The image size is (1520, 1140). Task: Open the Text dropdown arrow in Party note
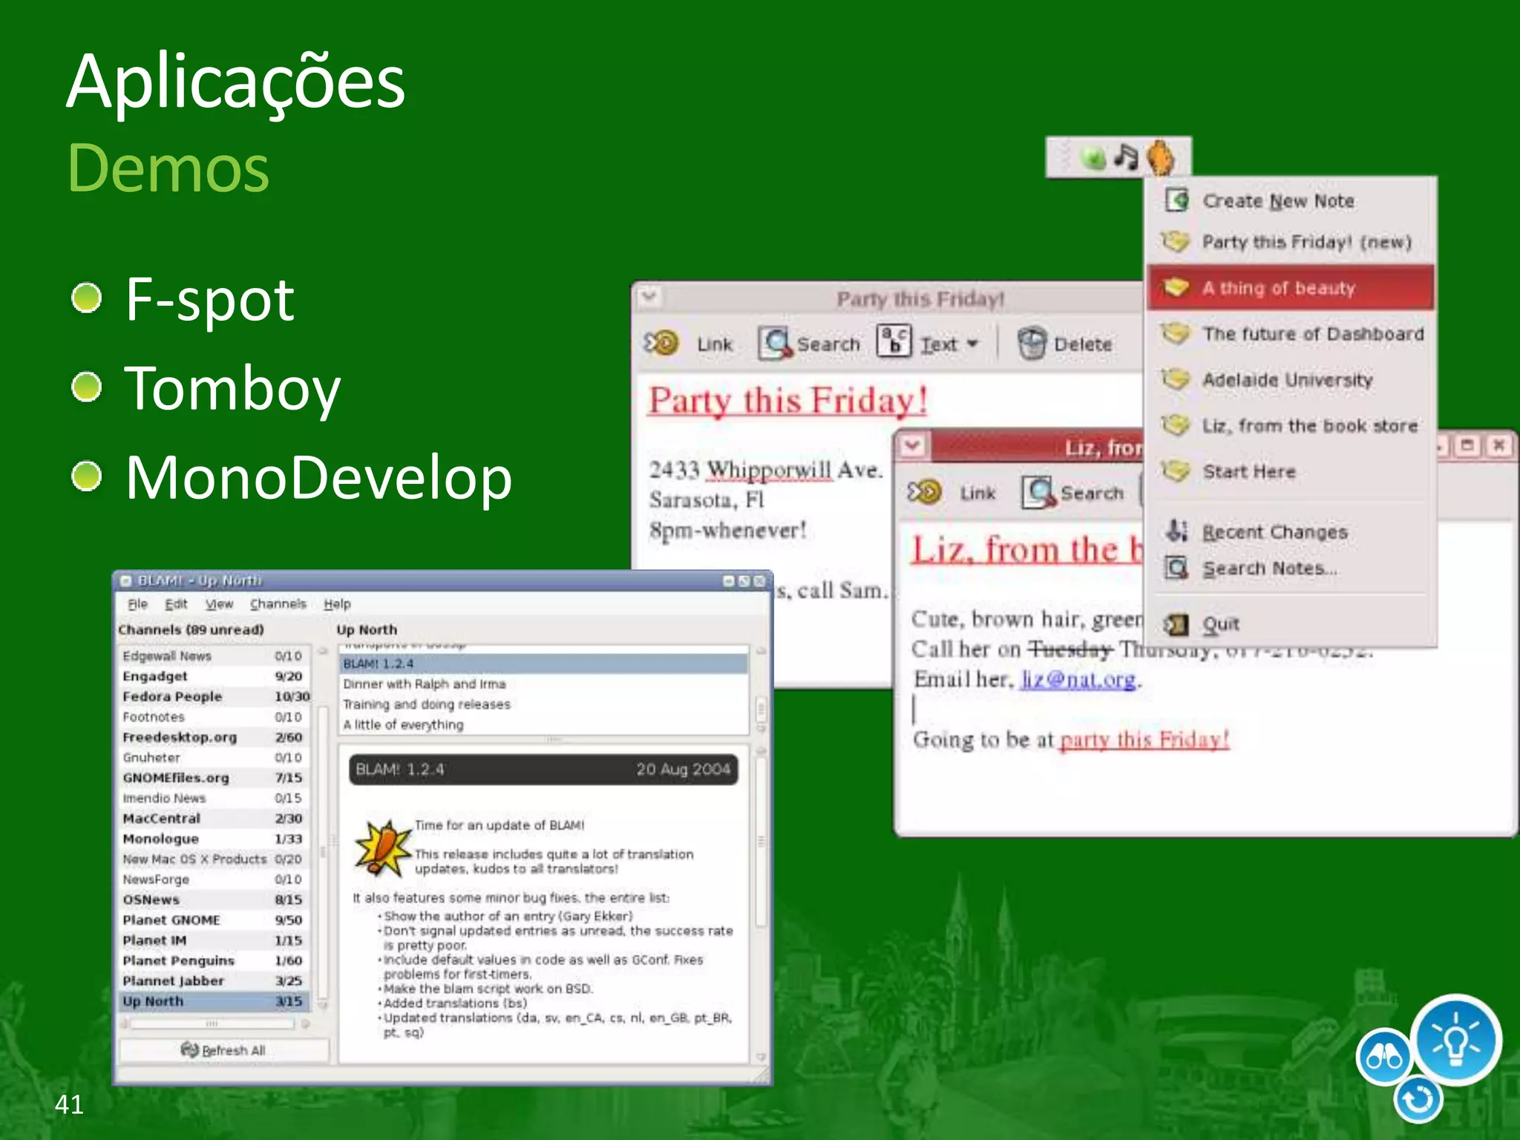pos(973,344)
